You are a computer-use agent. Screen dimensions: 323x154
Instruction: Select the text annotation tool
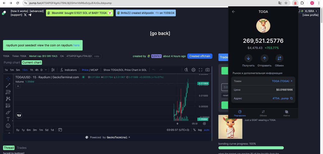tap(8, 119)
